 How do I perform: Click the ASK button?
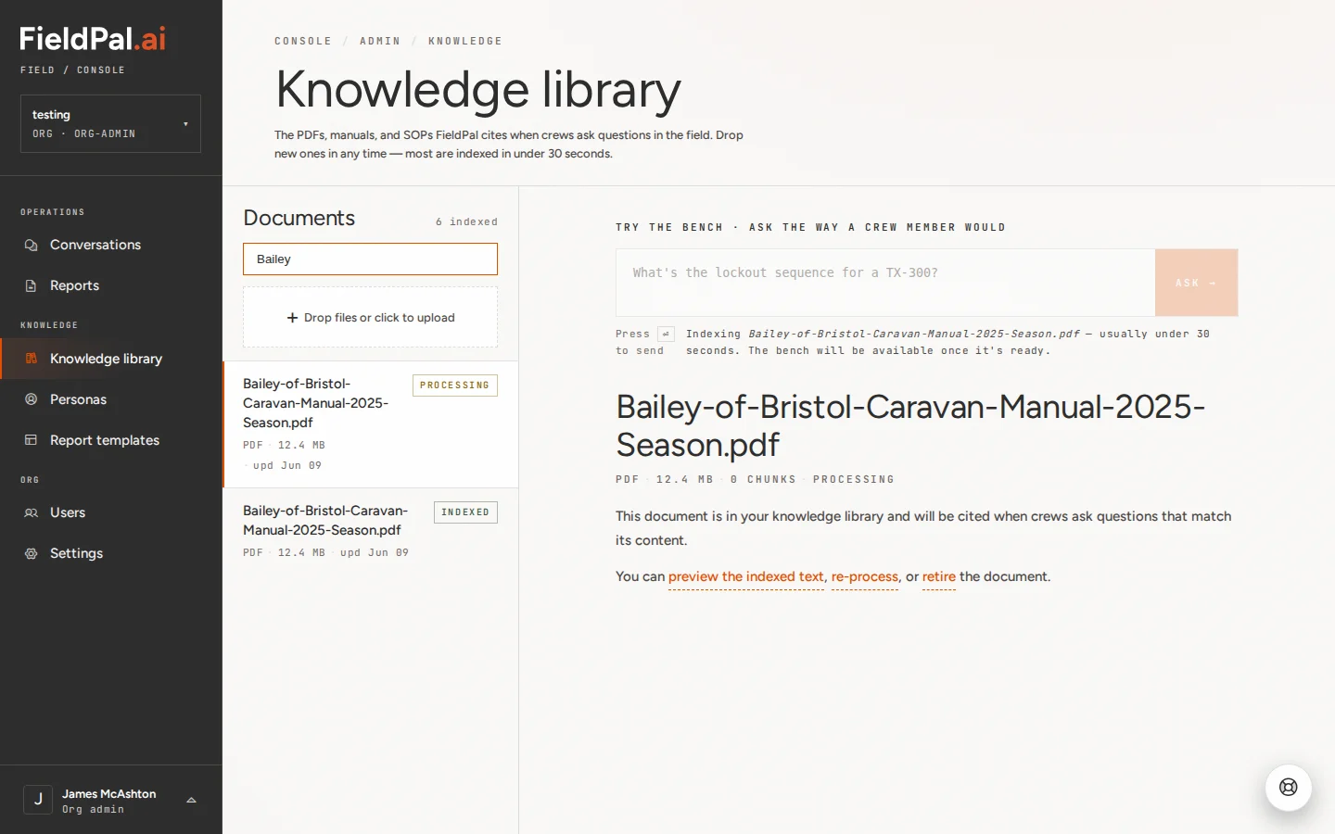coord(1196,283)
